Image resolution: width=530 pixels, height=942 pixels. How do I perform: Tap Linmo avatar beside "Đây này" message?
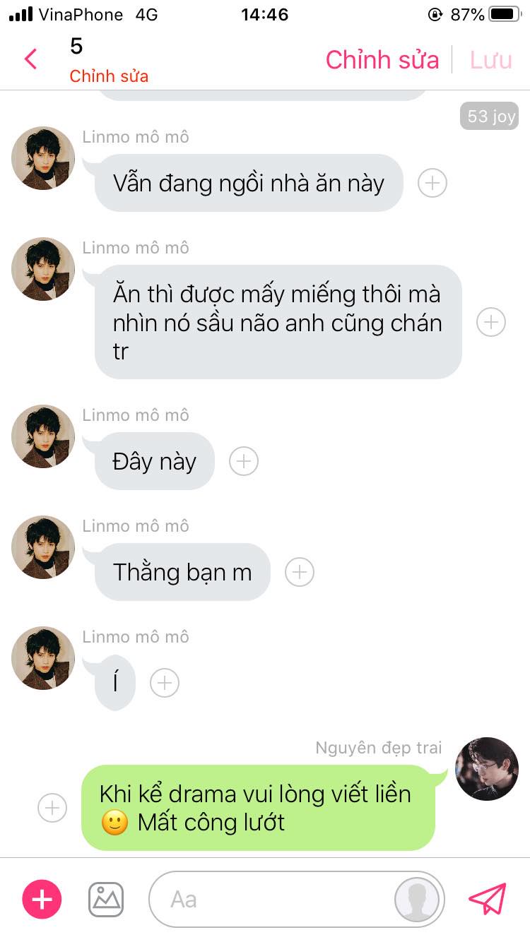coord(43,436)
